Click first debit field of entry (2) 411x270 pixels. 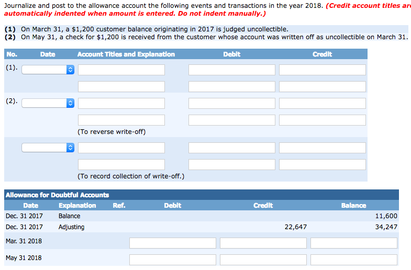coord(232,103)
